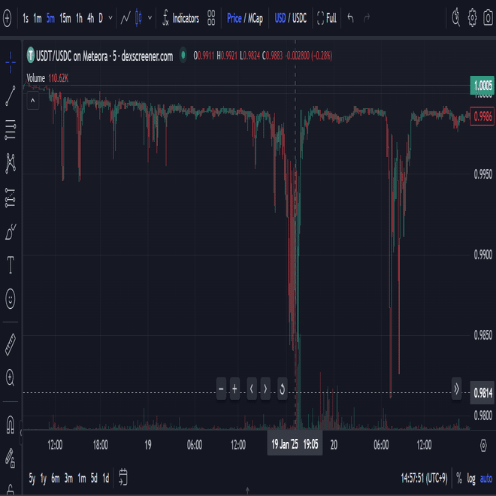Click the compare or add symbol plus icon
Viewport: 496px width, 496px height.
pyautogui.click(x=8, y=18)
